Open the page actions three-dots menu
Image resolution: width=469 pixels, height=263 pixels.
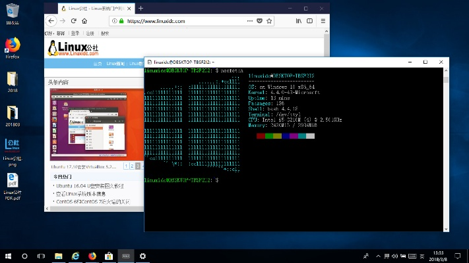pyautogui.click(x=249, y=21)
